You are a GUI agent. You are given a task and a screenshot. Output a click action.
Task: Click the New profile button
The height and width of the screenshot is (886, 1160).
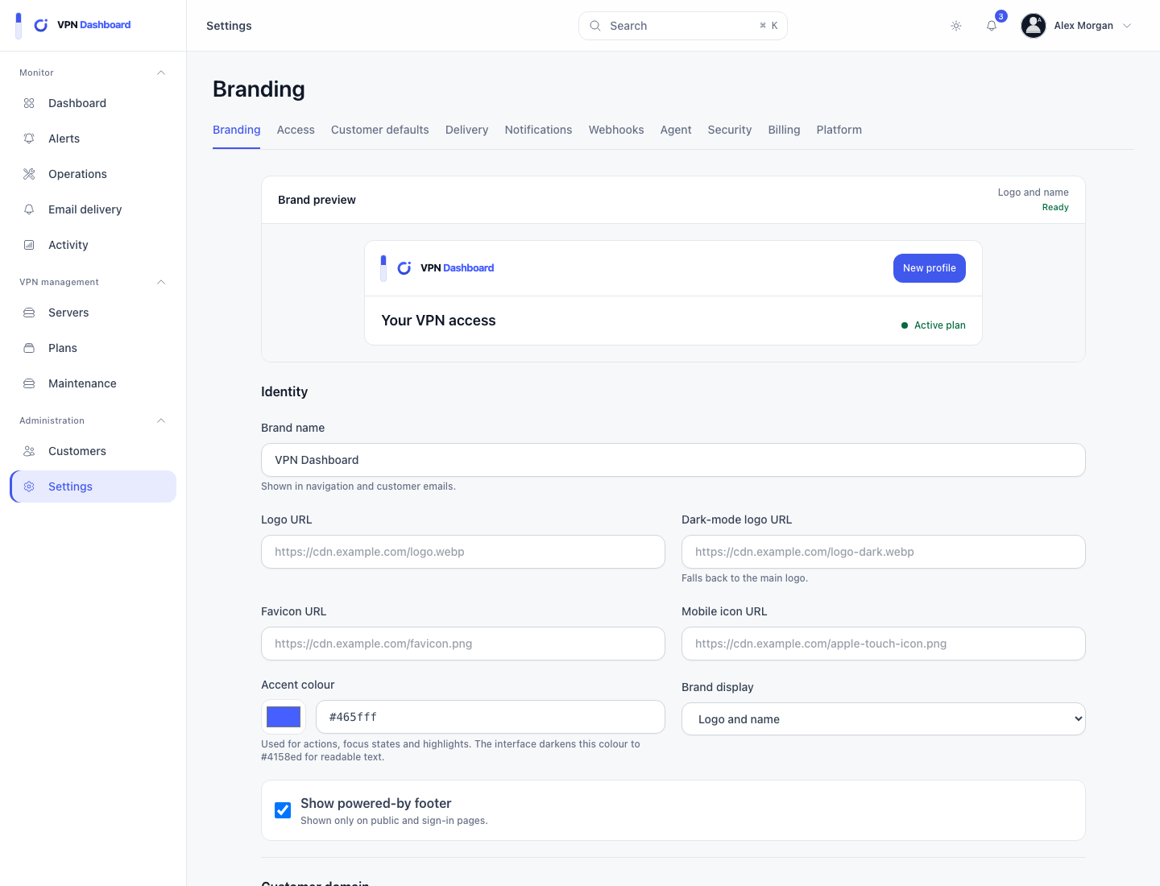point(930,268)
